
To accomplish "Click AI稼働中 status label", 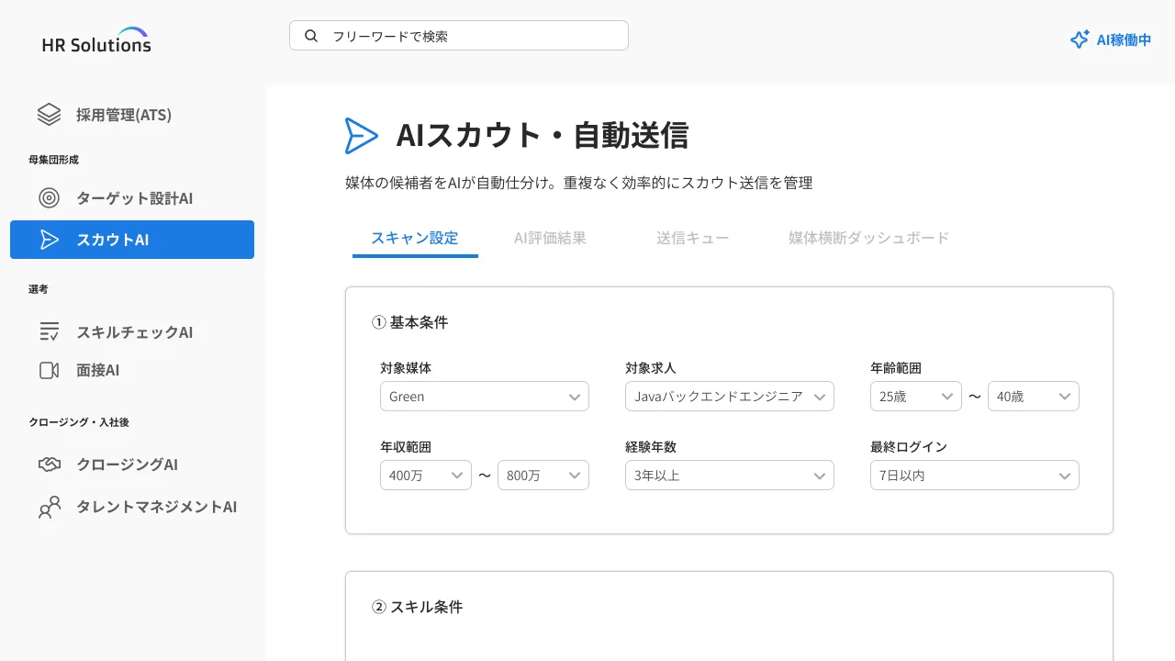I will coord(1124,39).
